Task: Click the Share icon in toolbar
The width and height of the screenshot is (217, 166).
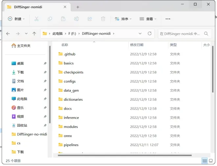Action: pos(90,19)
